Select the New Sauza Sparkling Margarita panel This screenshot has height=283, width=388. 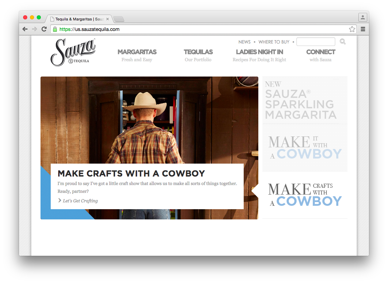305,100
